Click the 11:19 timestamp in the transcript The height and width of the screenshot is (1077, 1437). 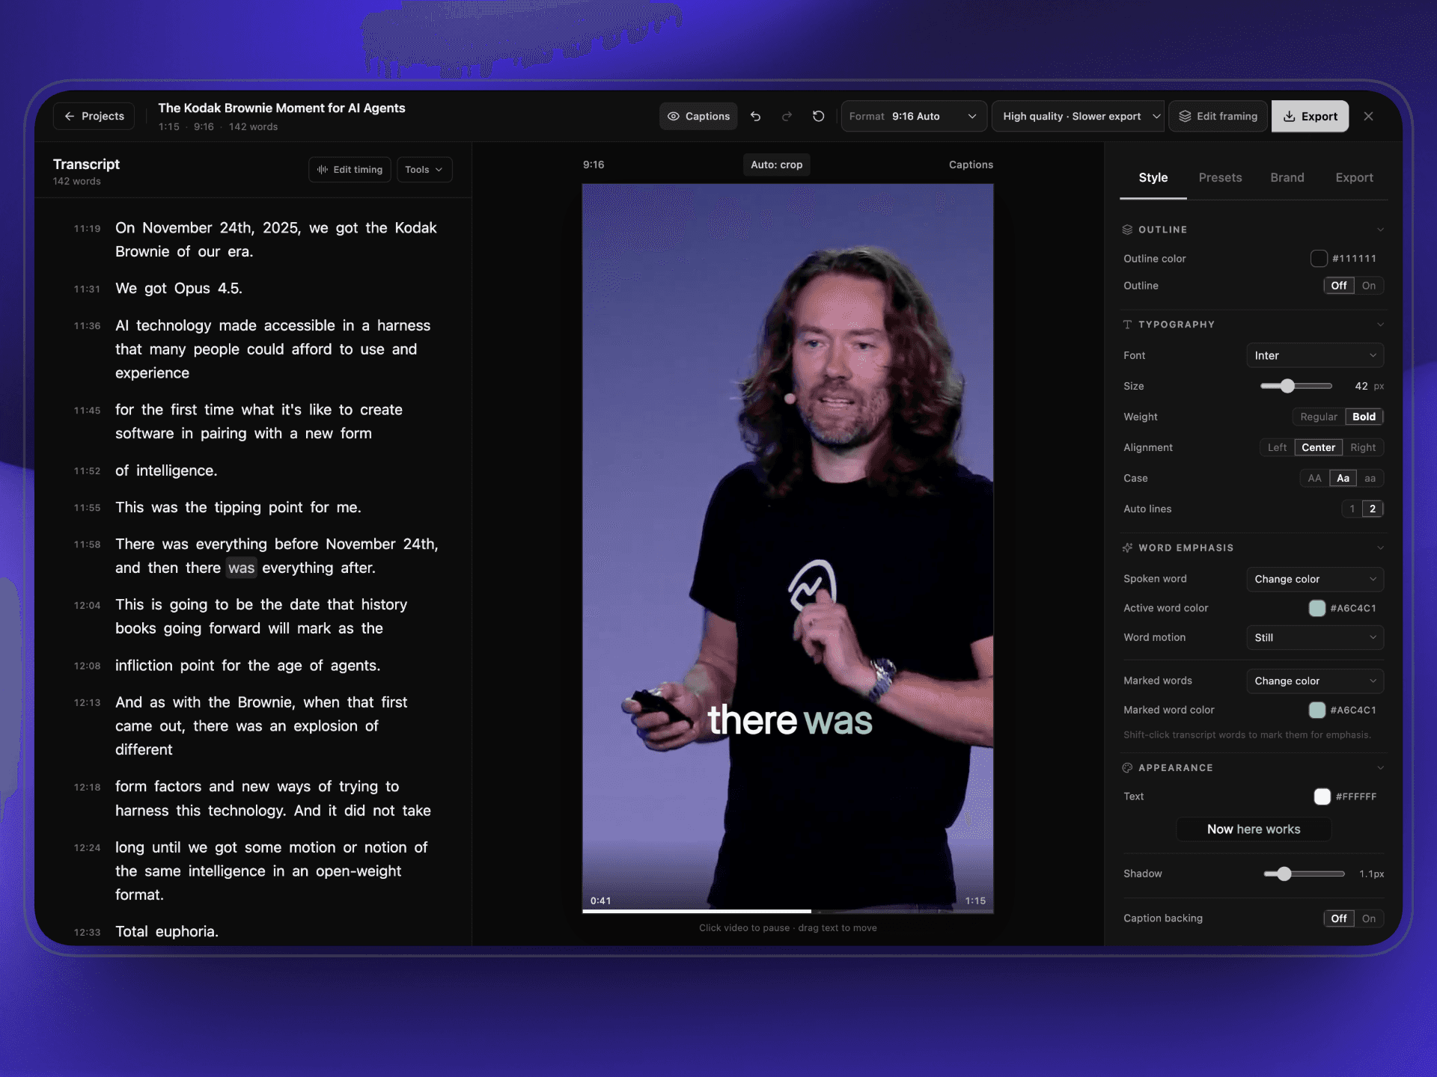click(87, 229)
